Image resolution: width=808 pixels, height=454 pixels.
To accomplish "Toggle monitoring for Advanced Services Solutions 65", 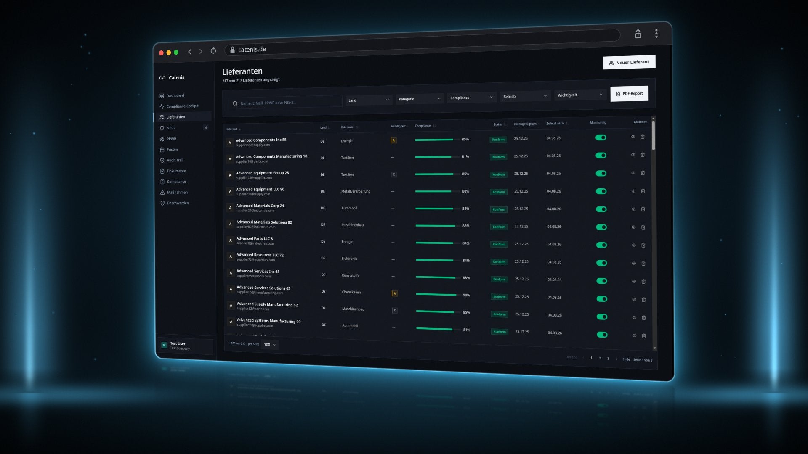I will (x=602, y=299).
